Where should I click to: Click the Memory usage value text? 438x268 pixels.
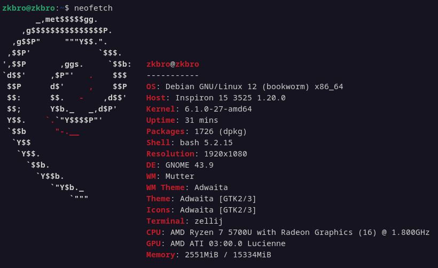point(228,255)
